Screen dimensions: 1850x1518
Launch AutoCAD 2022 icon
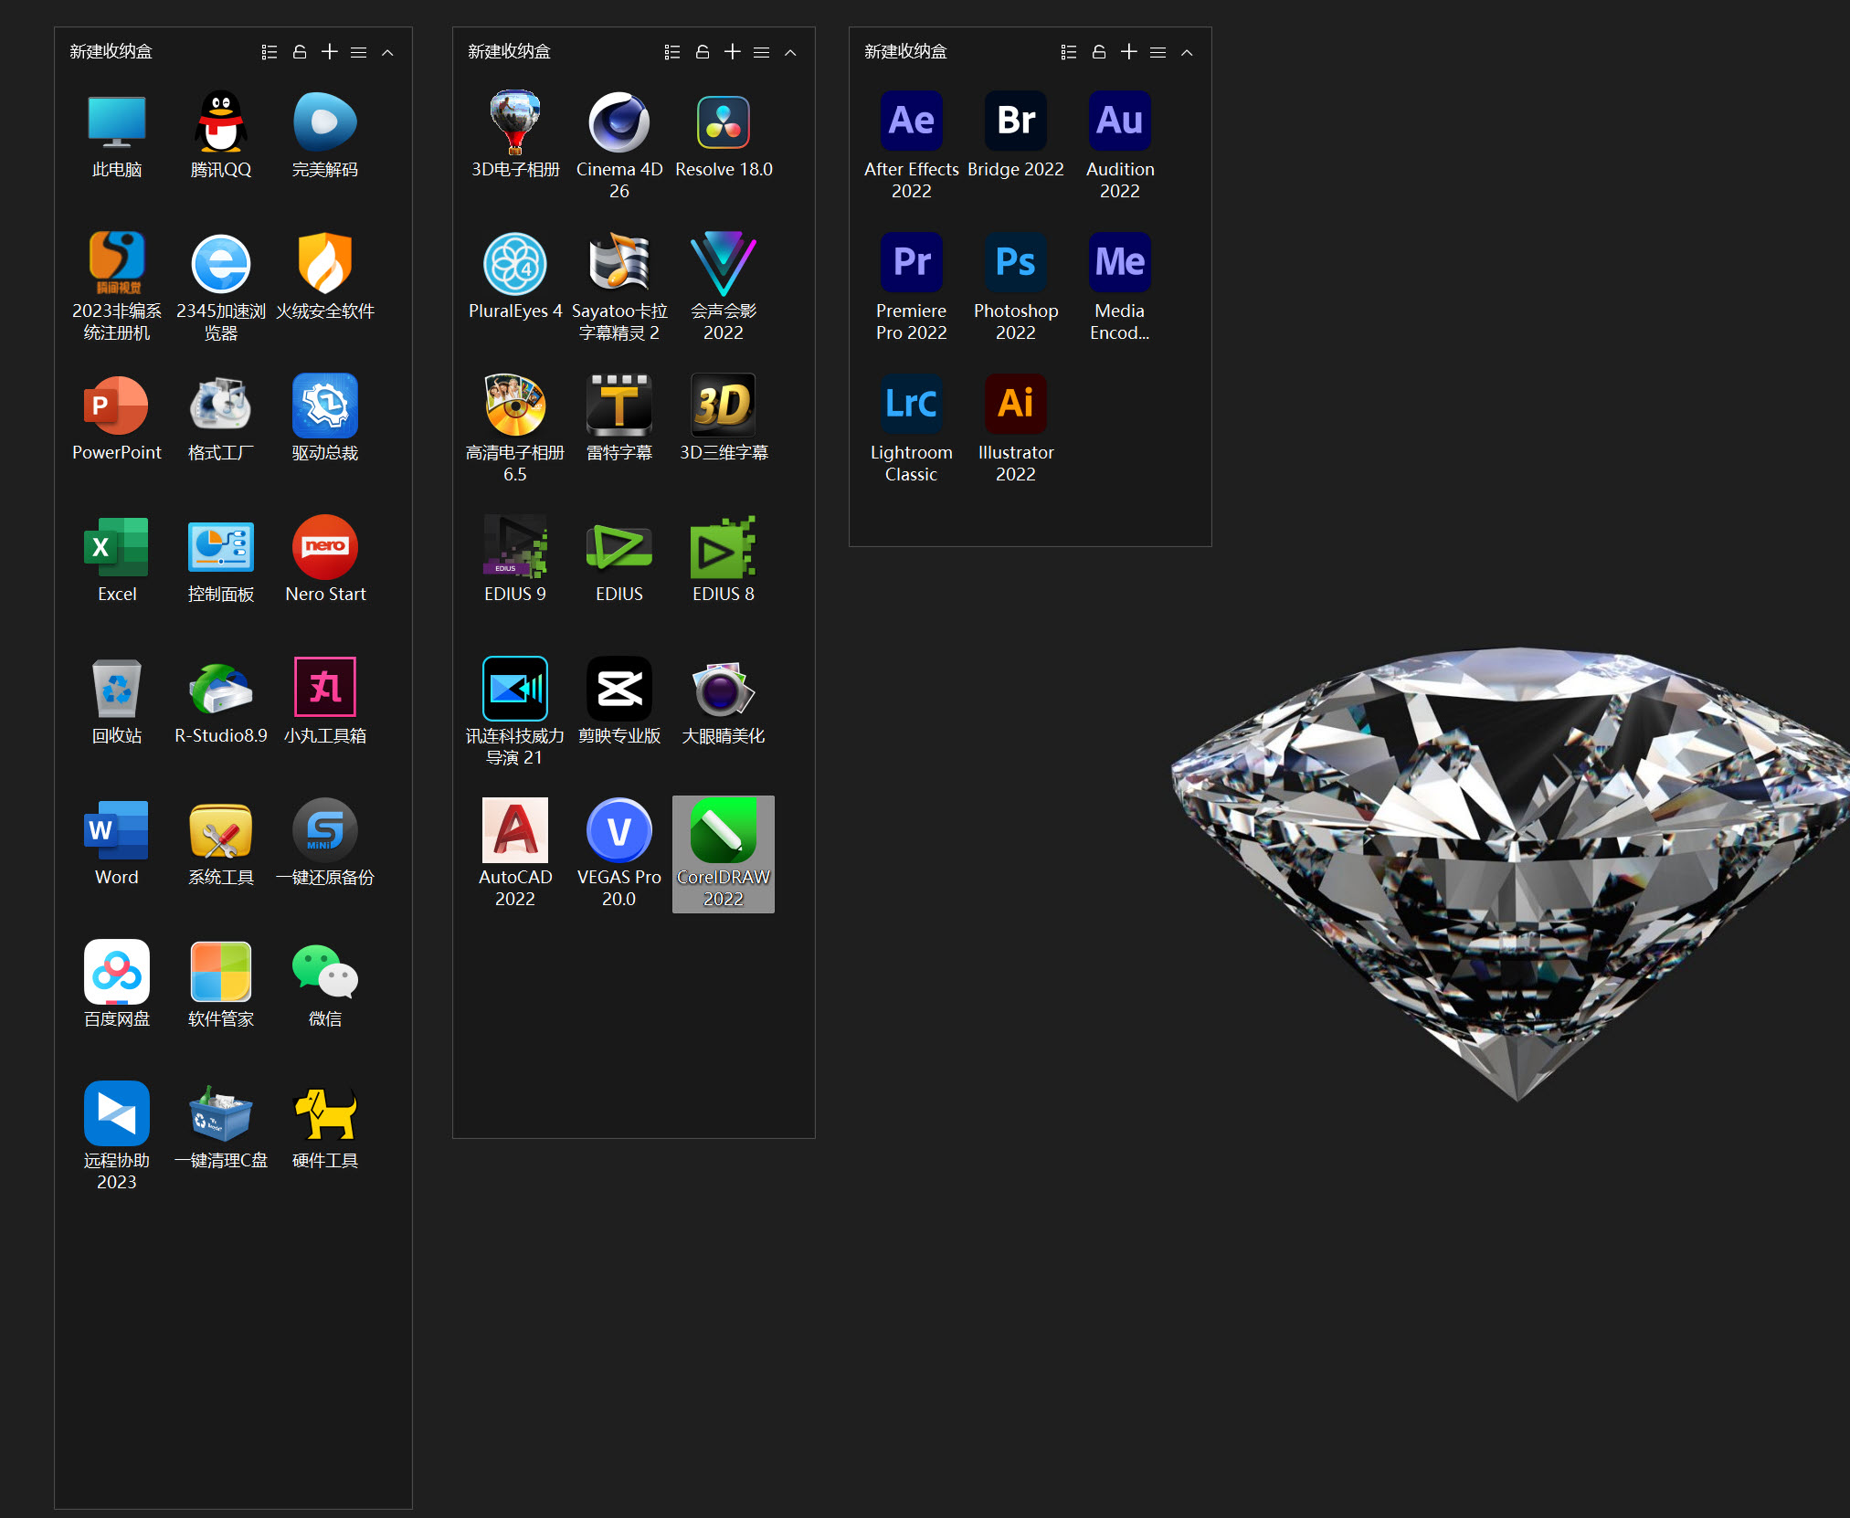tap(515, 830)
